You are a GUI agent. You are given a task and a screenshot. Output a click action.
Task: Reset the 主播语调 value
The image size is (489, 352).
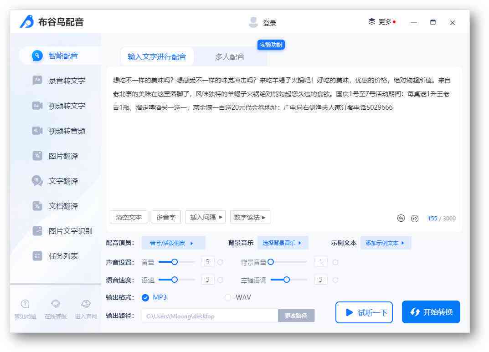pyautogui.click(x=335, y=280)
